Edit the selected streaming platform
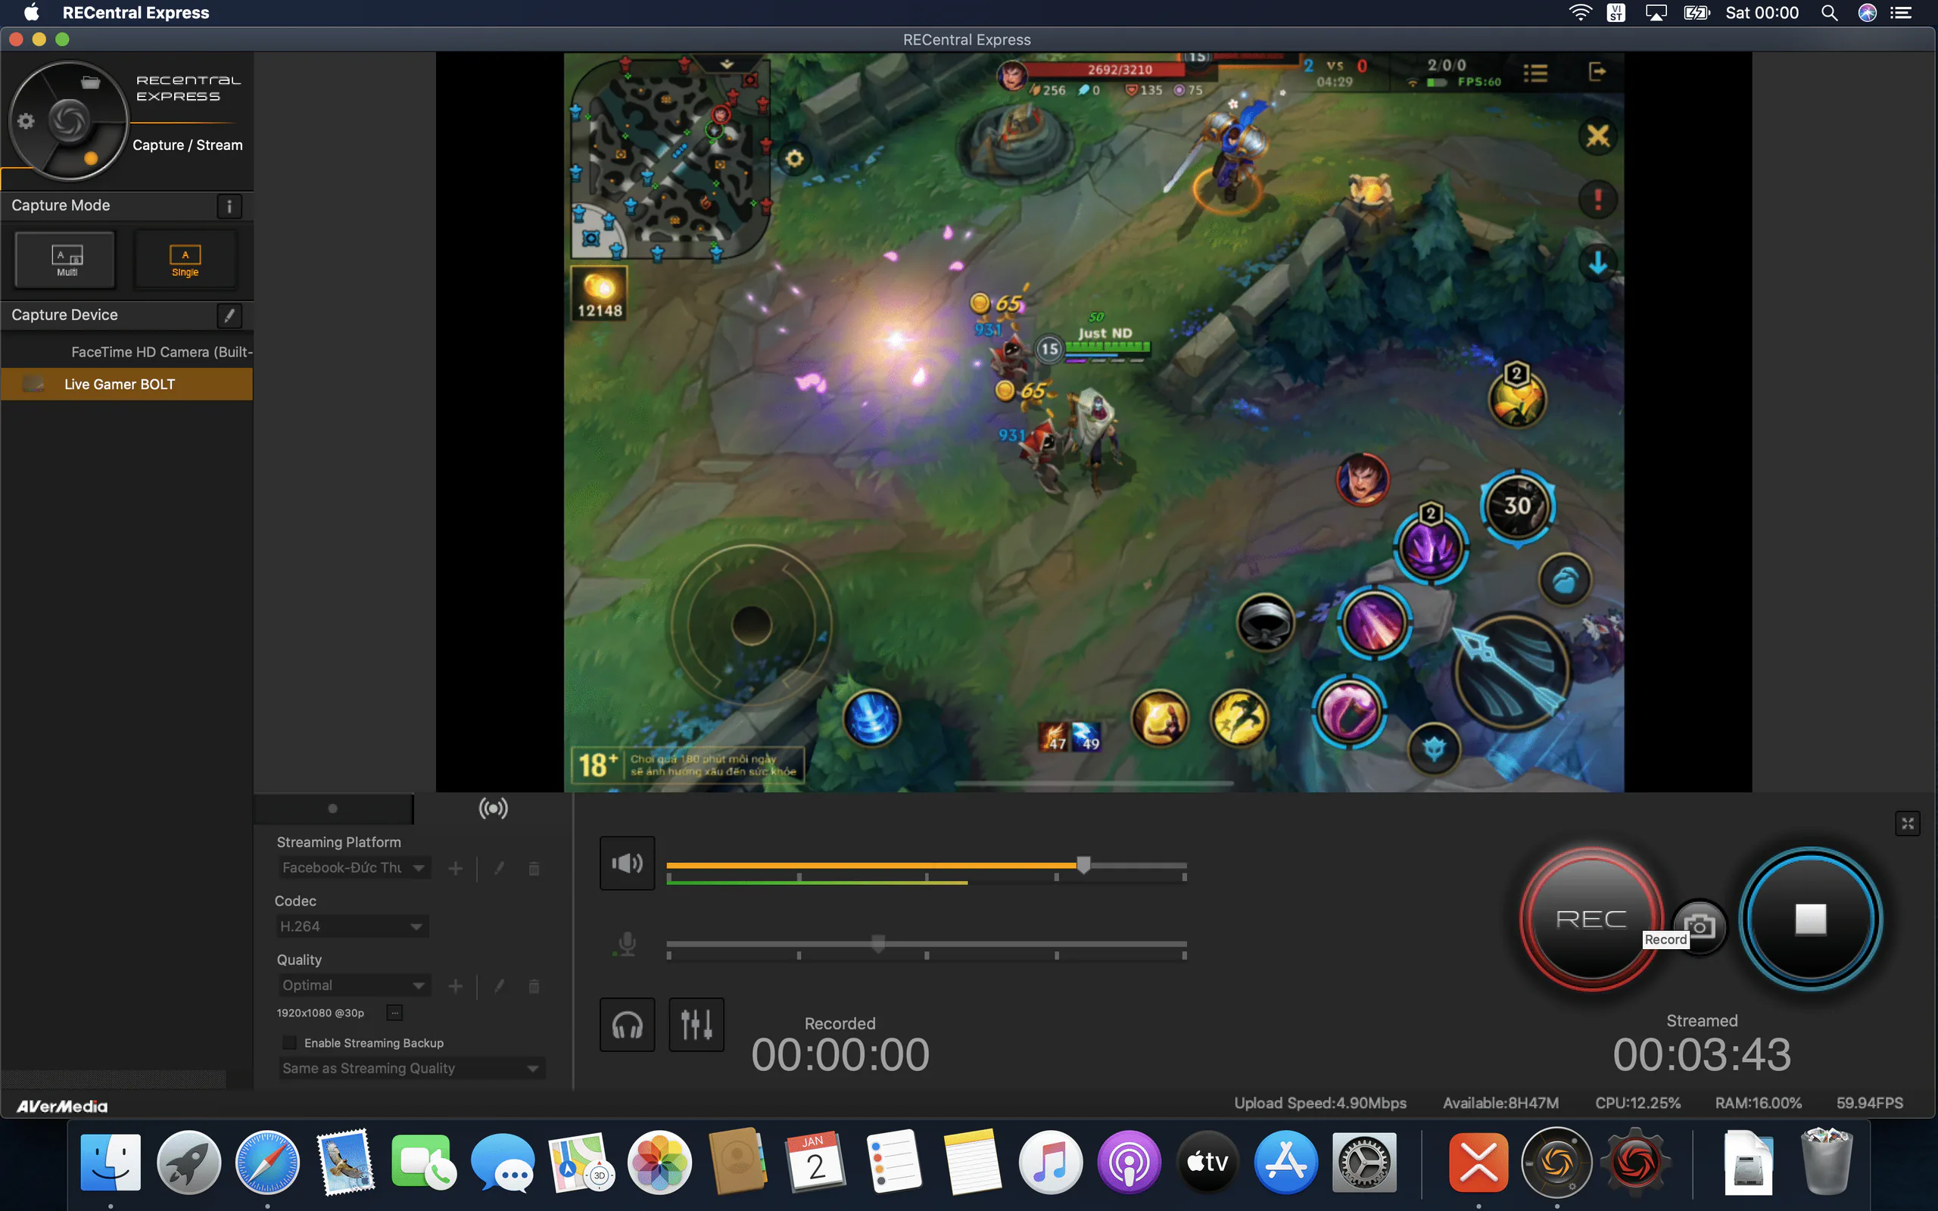The image size is (1938, 1211). (x=499, y=868)
